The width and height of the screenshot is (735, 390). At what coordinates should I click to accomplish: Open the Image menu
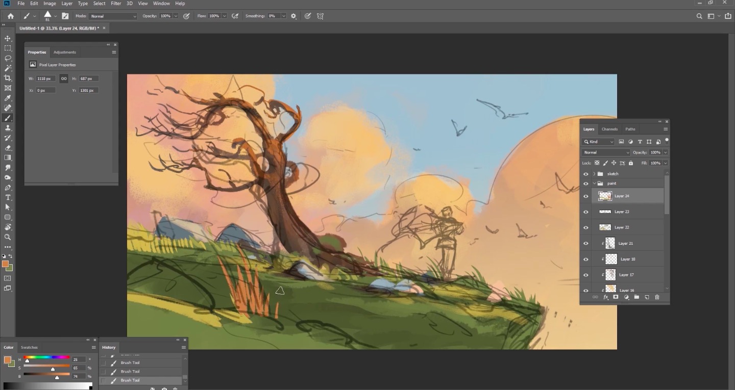(x=50, y=4)
